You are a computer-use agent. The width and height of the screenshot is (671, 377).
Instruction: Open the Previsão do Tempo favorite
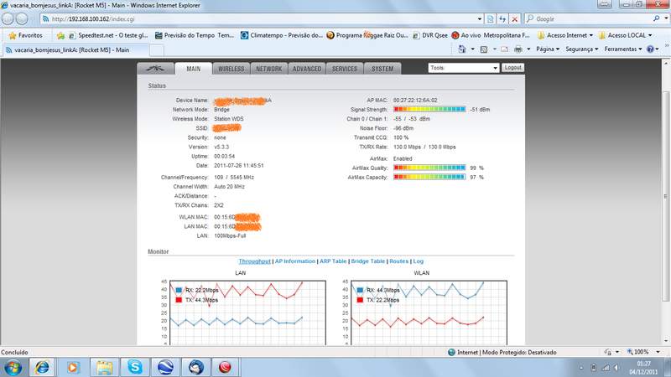click(x=195, y=35)
